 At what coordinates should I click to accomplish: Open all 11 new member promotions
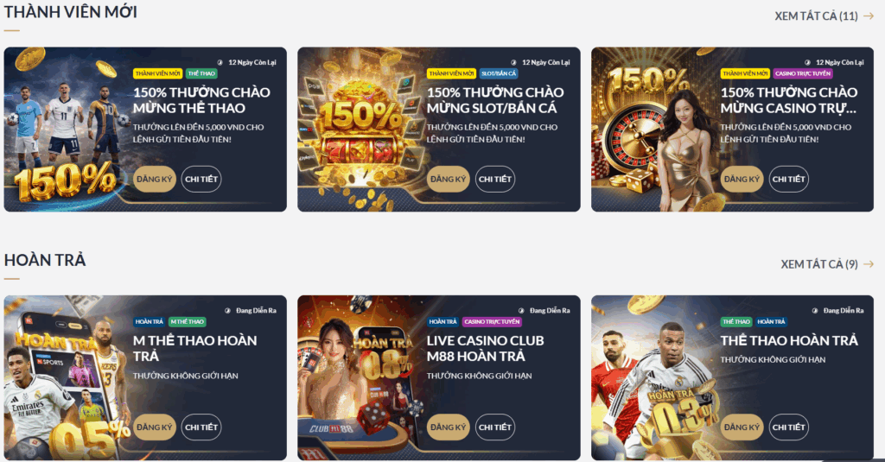[816, 16]
